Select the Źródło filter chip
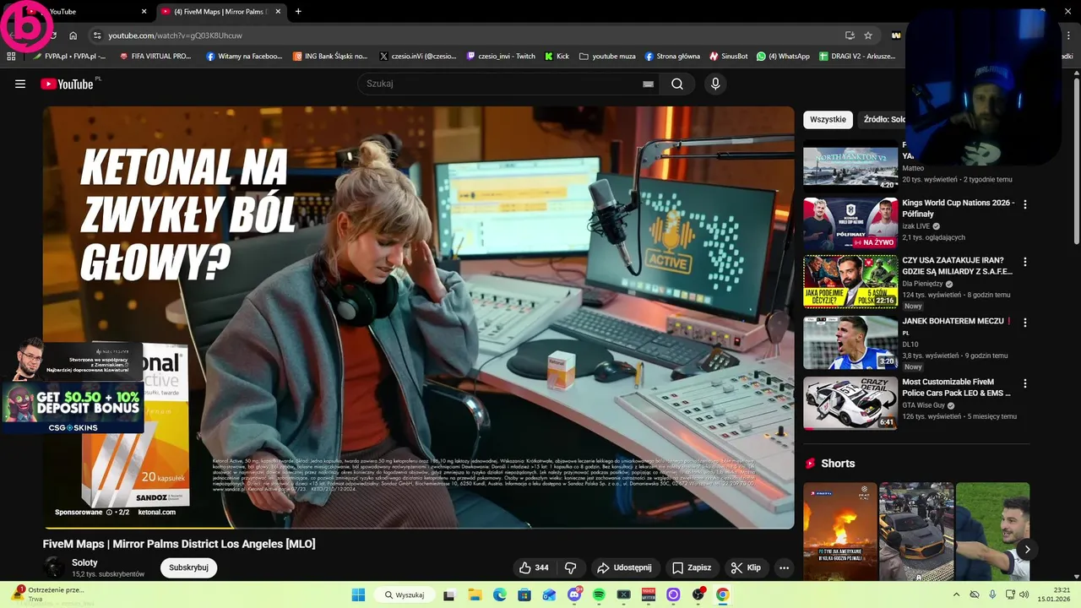This screenshot has width=1081, height=608. [883, 119]
